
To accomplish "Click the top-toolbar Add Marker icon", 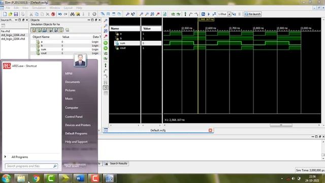I will point(185,14).
